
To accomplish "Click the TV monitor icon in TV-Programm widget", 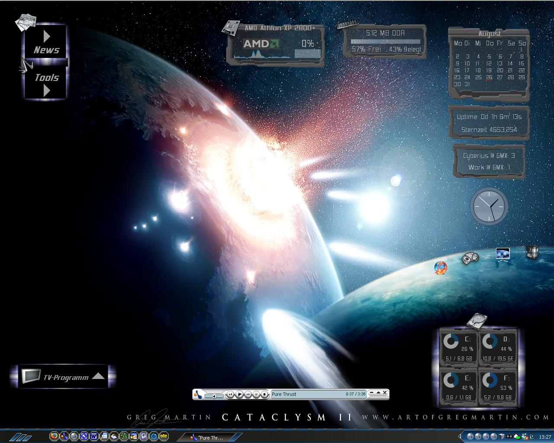I will [x=30, y=376].
